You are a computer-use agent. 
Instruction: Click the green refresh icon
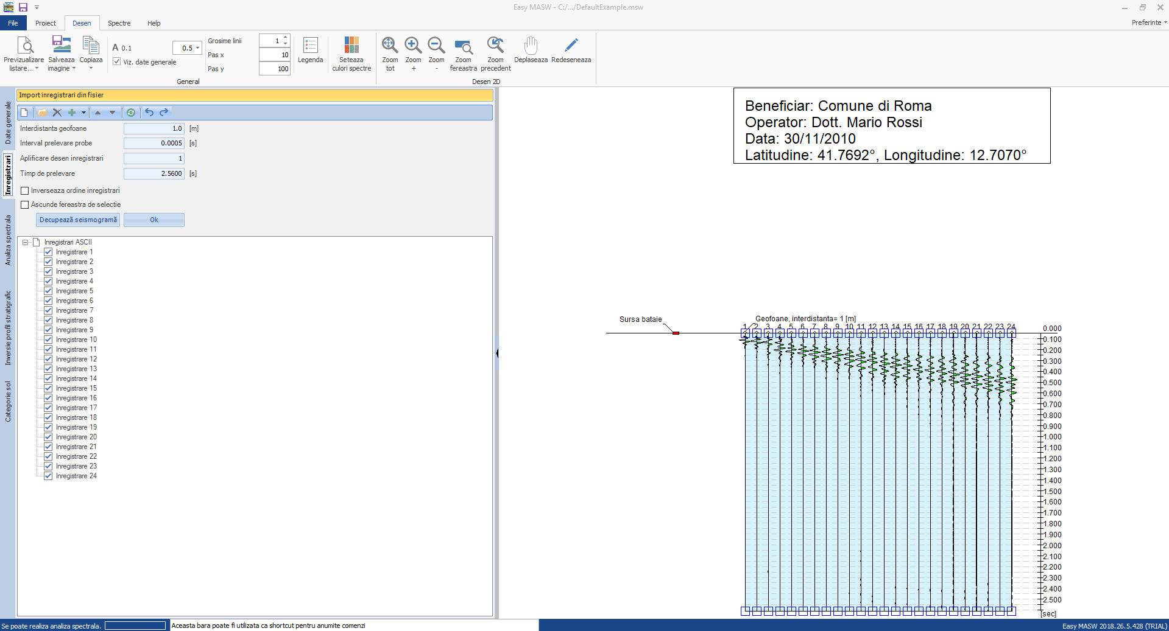[x=130, y=113]
